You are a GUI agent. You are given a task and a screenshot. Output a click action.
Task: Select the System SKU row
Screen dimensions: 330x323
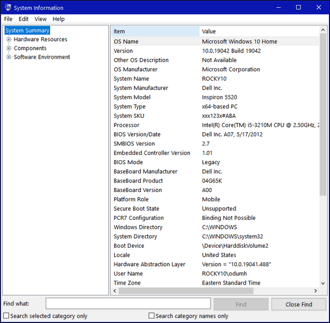point(215,115)
